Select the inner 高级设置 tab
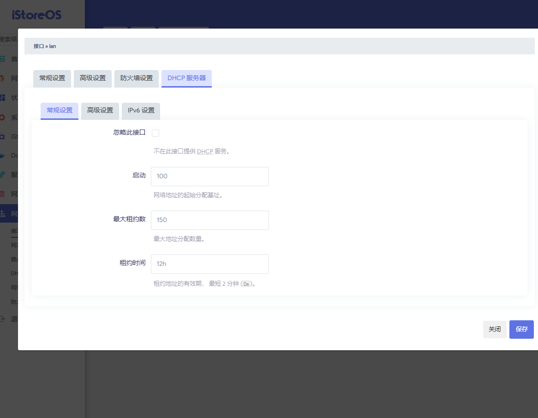 (100, 111)
